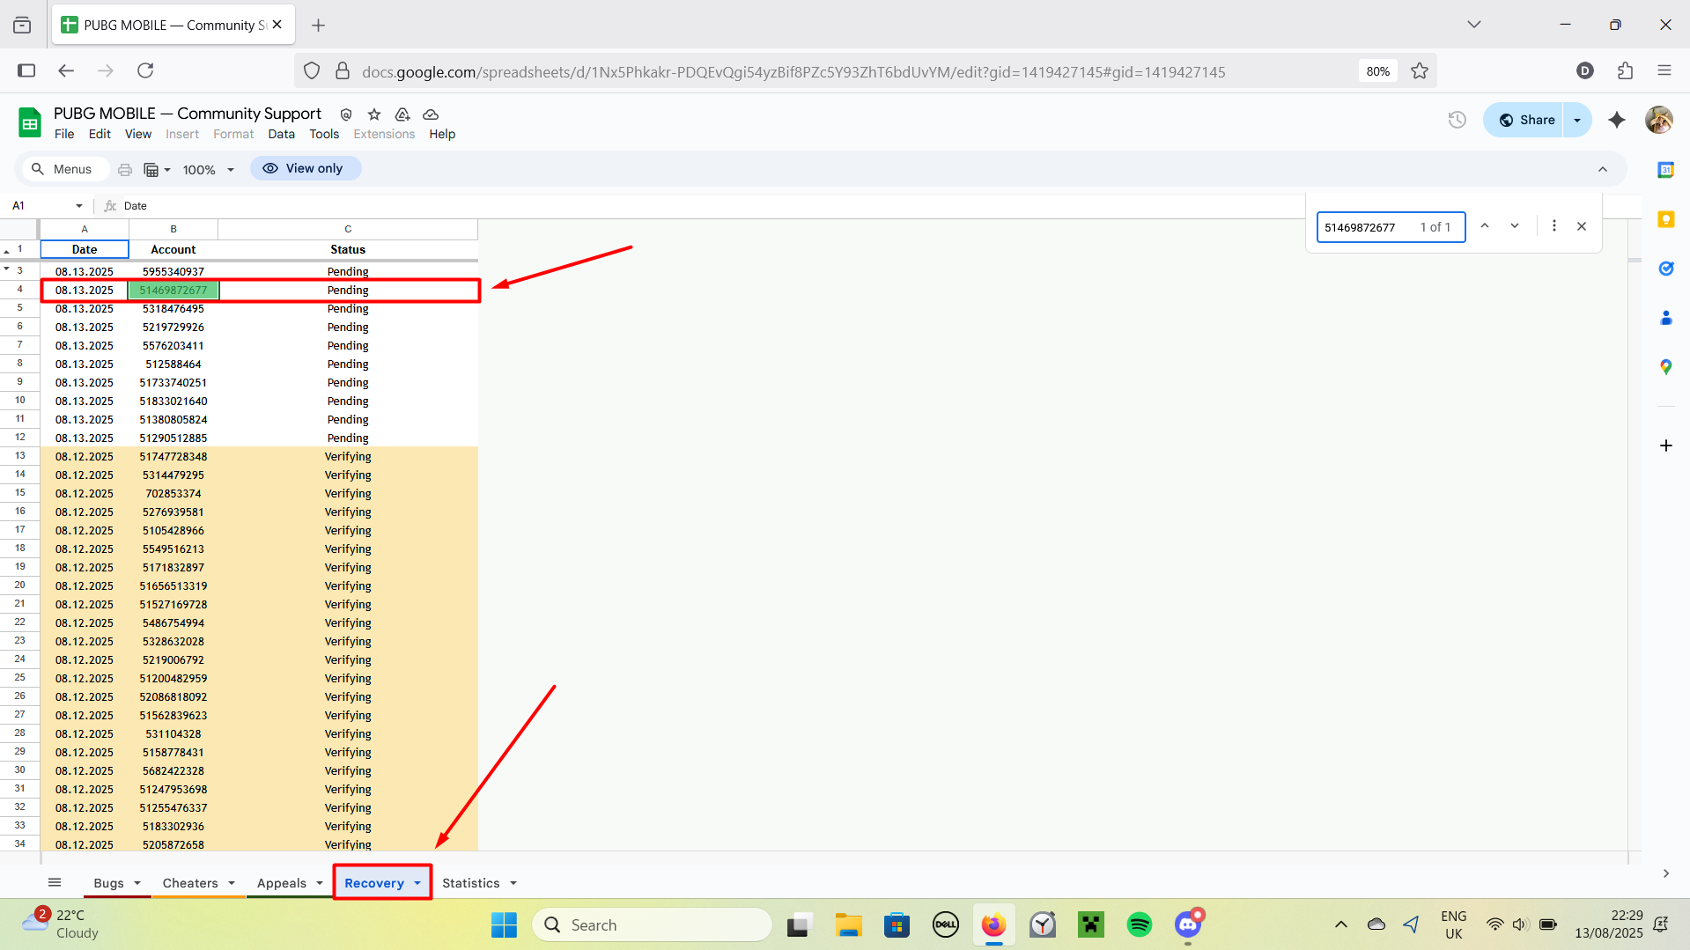Screen dimensions: 1690x950
Task: Collapse the toolbar header with the chevron
Action: (x=1603, y=169)
